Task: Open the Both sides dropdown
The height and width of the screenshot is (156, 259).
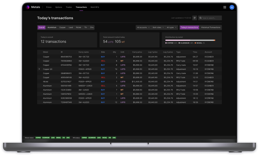Action: 157,27
